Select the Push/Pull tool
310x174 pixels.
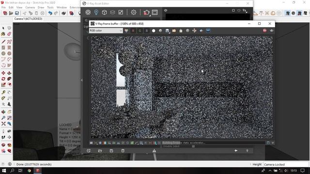(9, 73)
